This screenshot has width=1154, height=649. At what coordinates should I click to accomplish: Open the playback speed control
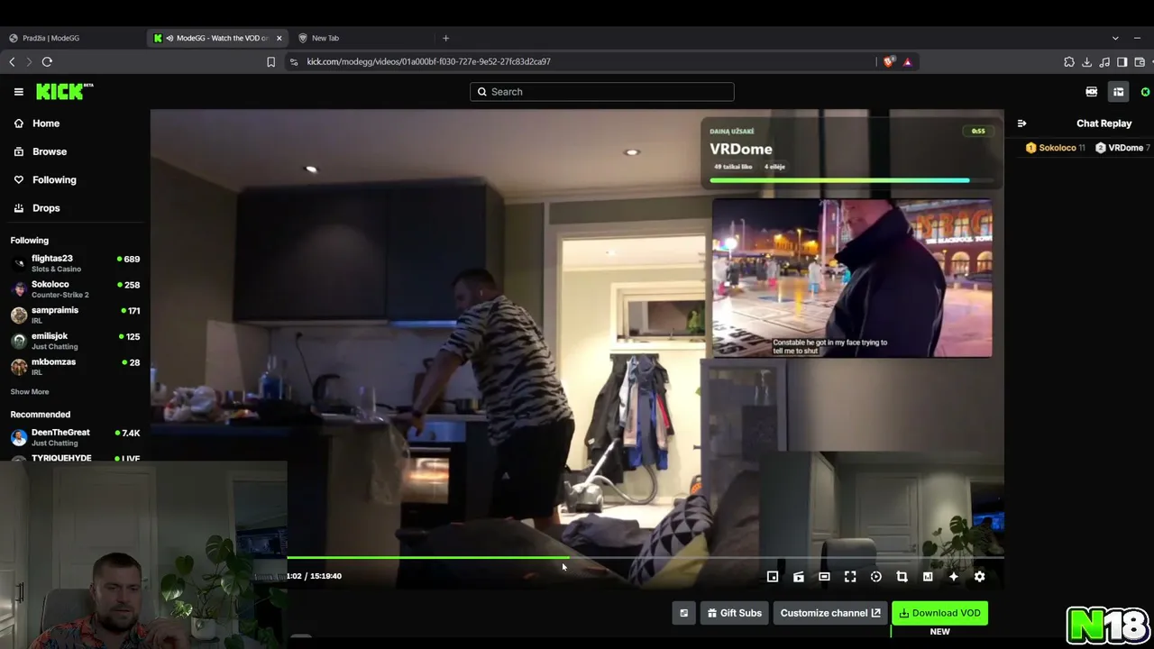(876, 577)
